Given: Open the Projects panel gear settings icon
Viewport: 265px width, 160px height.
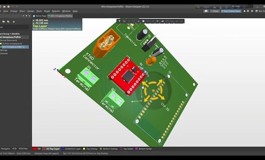Looking at the screenshot, I should point(14,21).
